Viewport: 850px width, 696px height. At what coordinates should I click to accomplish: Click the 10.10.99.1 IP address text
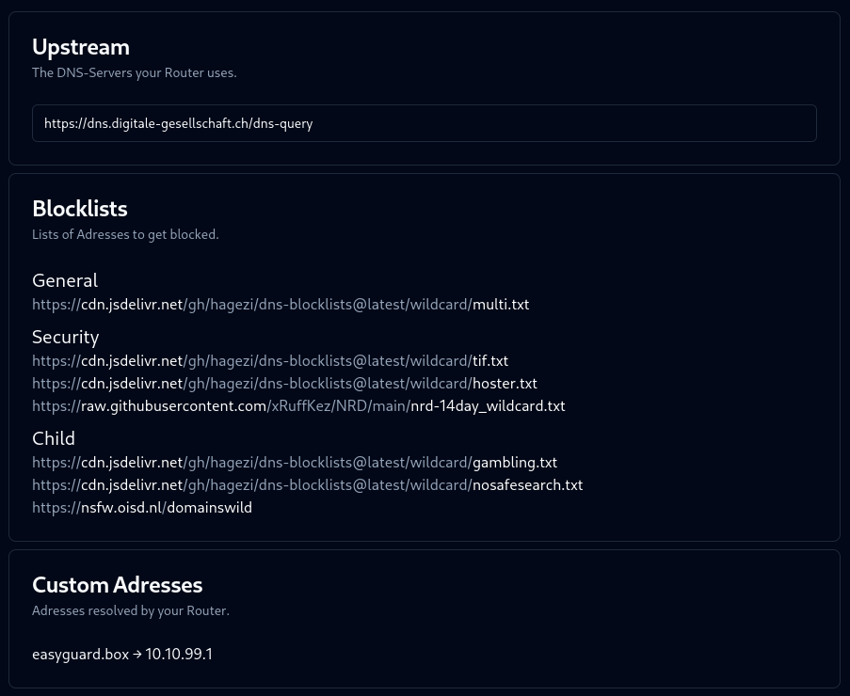179,655
